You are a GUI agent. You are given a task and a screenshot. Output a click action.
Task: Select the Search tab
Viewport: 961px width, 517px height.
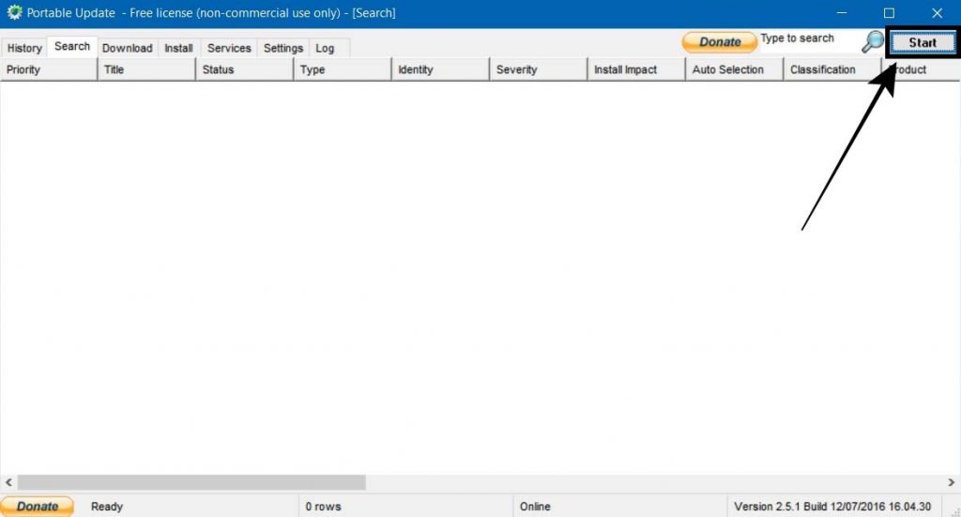tap(71, 47)
